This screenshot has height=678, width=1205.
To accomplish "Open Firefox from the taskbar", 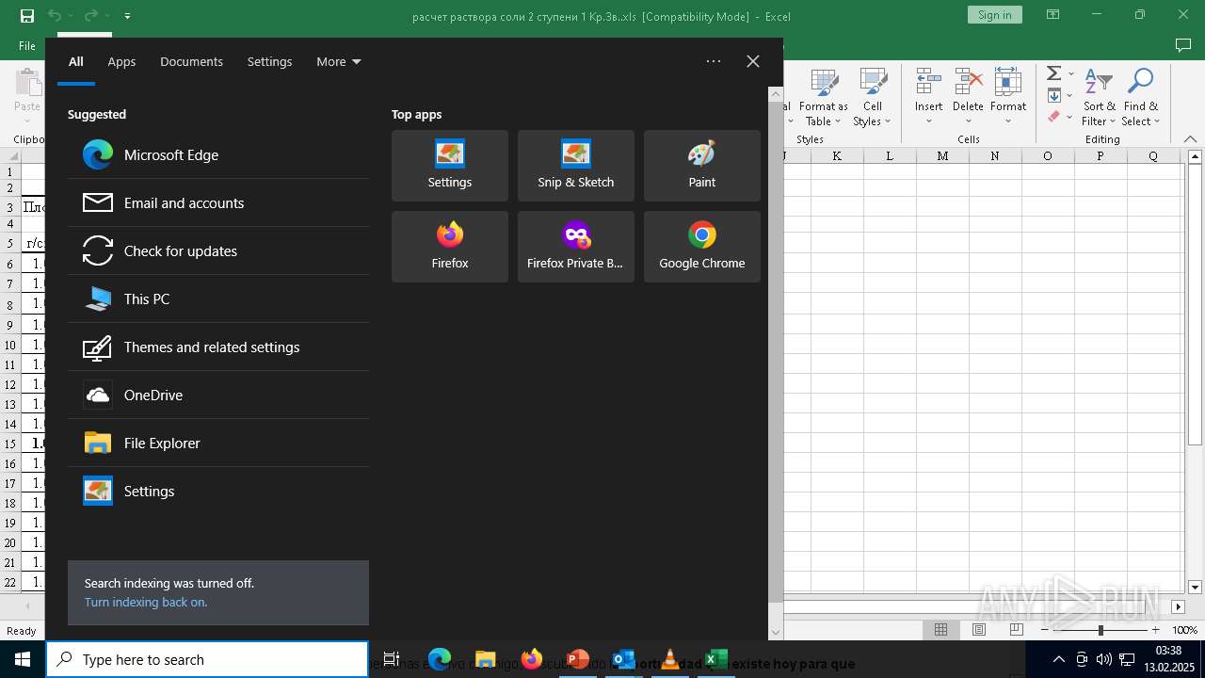I will [532, 659].
